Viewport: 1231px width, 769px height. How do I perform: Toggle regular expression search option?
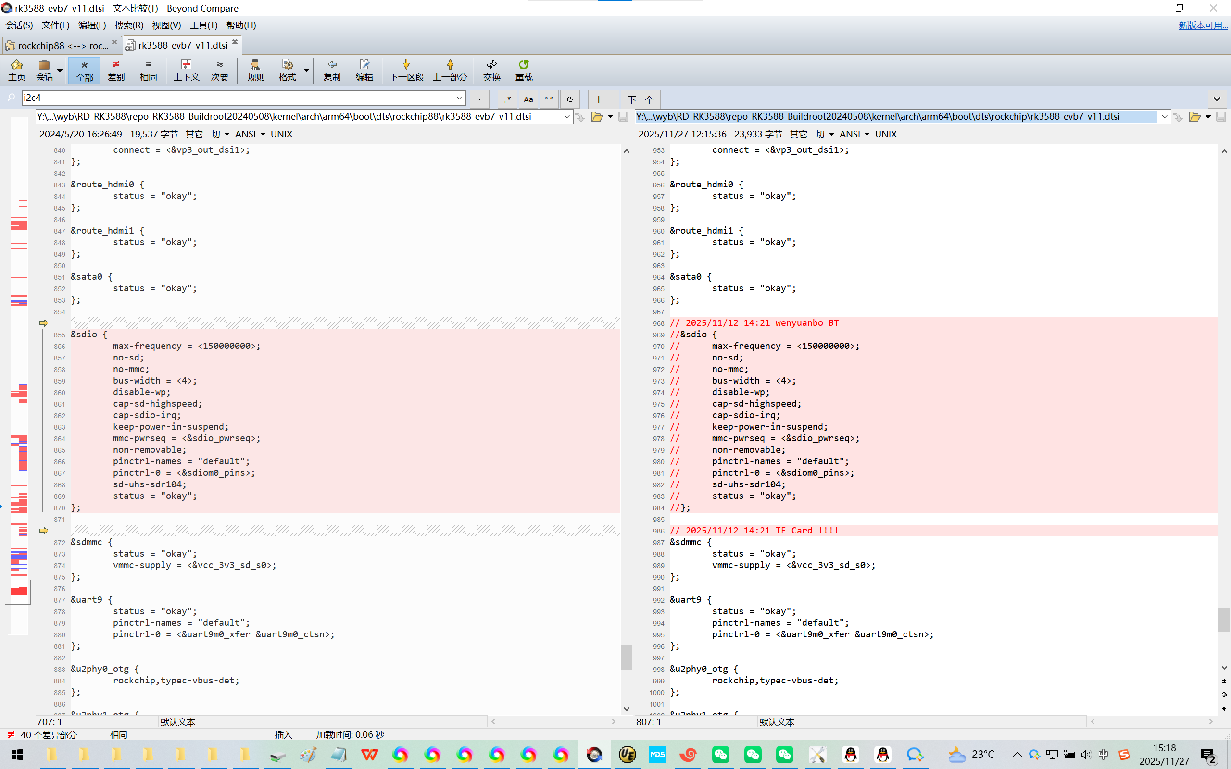(507, 99)
